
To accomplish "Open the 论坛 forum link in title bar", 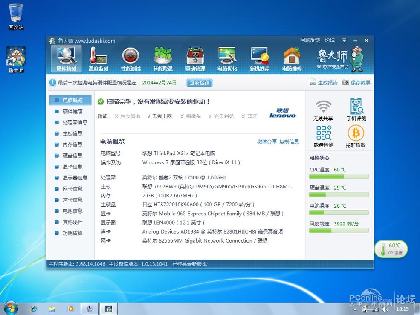I will pos(330,40).
